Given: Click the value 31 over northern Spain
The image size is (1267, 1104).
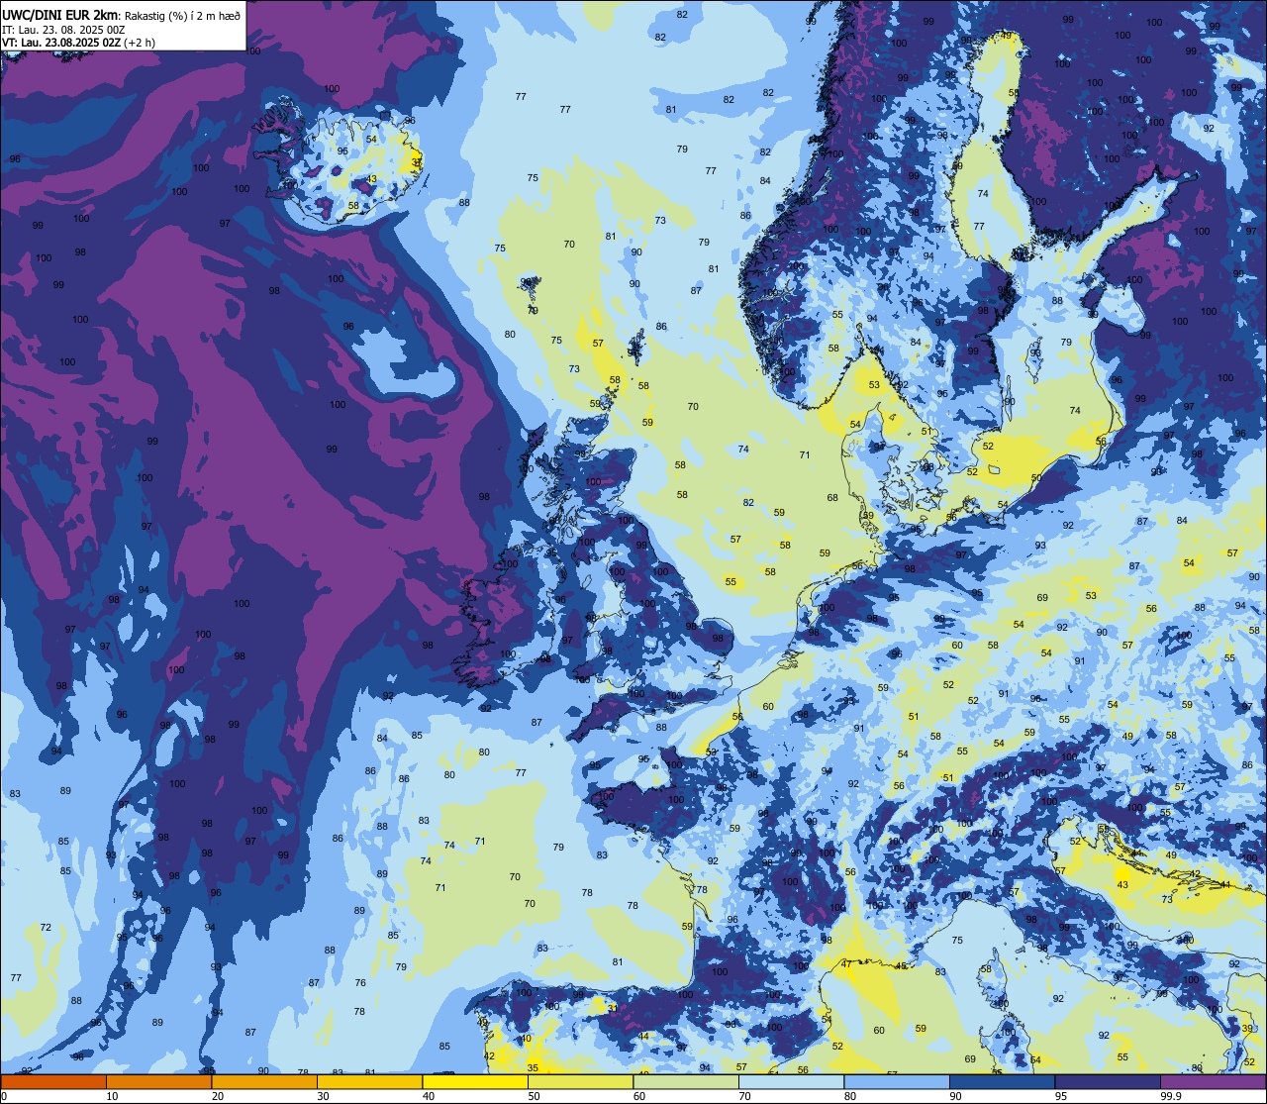Looking at the screenshot, I should click(x=613, y=1009).
